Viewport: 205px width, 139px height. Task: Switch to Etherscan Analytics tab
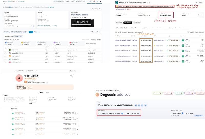tap(25, 32)
